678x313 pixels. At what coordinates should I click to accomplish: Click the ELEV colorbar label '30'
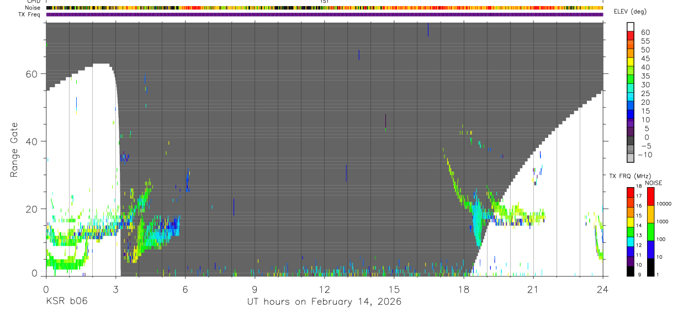pyautogui.click(x=644, y=84)
